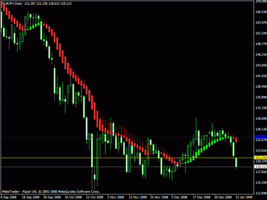Click the 12 Jan 2009 date label
267x200 pixels.
tap(244, 197)
